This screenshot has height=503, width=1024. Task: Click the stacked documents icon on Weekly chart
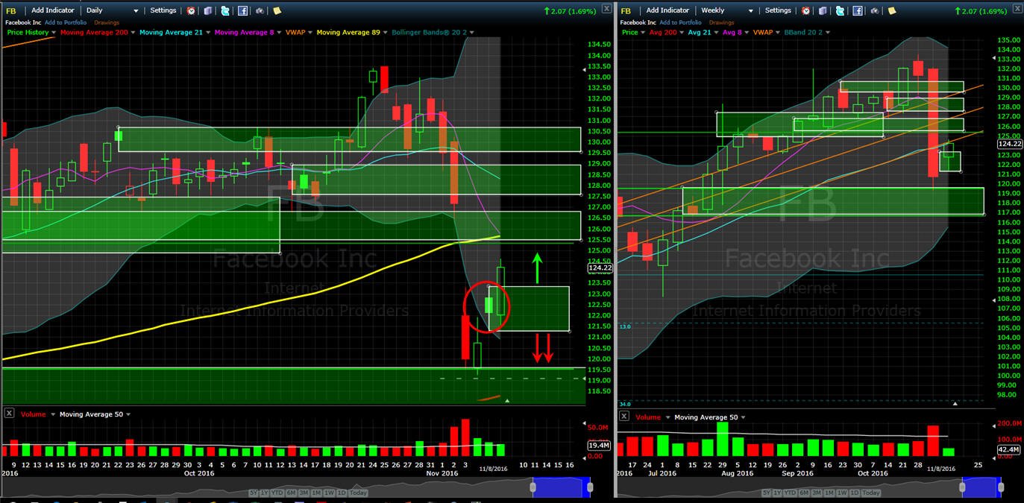click(823, 11)
